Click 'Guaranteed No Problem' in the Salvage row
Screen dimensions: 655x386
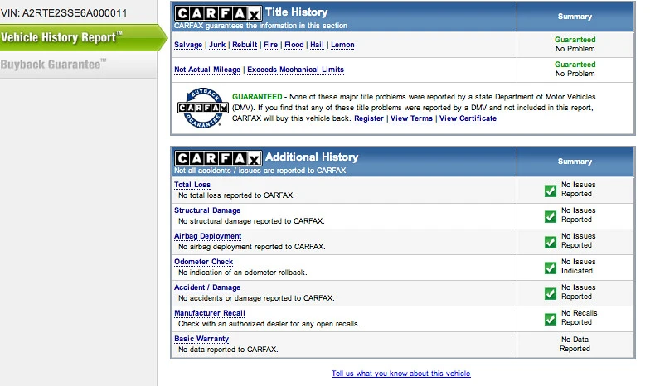click(575, 44)
